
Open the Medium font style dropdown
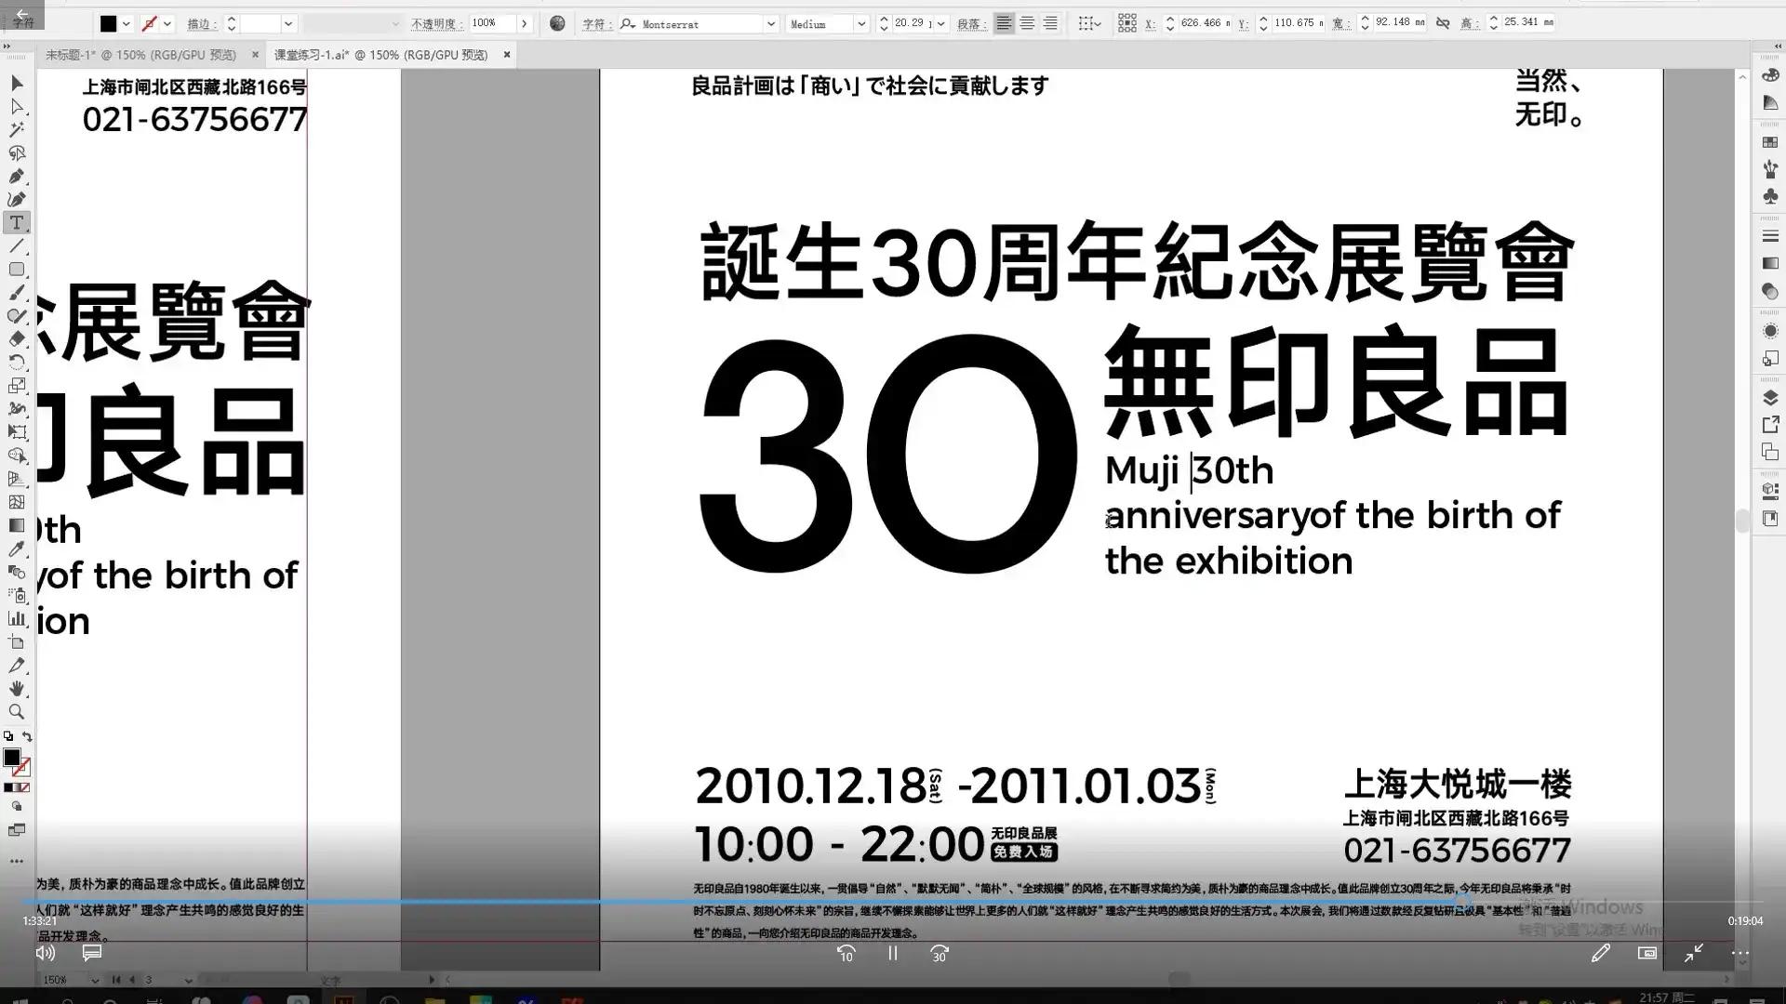pos(860,23)
